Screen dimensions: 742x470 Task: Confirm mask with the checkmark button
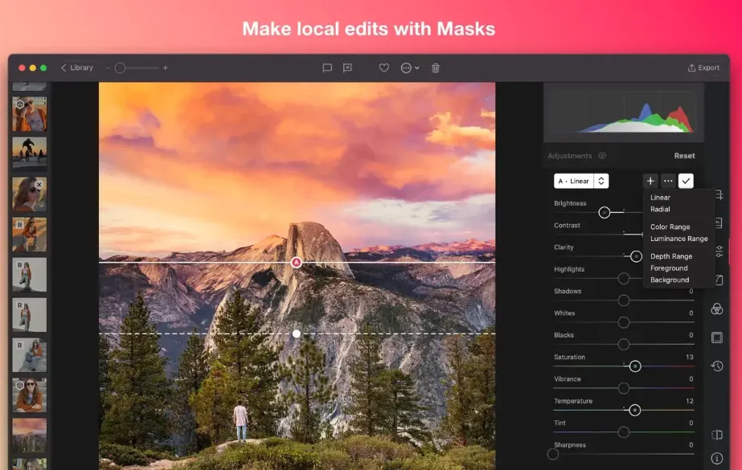pyautogui.click(x=686, y=181)
